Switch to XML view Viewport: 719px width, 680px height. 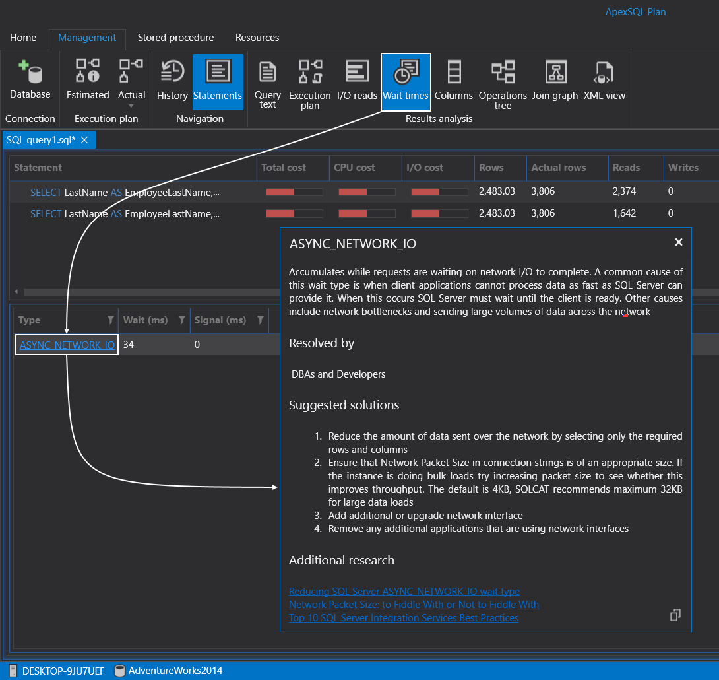click(x=604, y=81)
